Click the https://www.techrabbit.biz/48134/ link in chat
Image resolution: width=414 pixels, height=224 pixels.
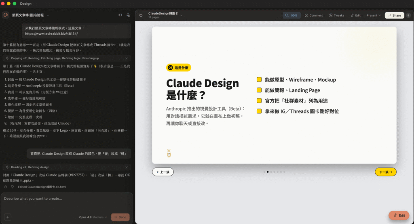51,34
